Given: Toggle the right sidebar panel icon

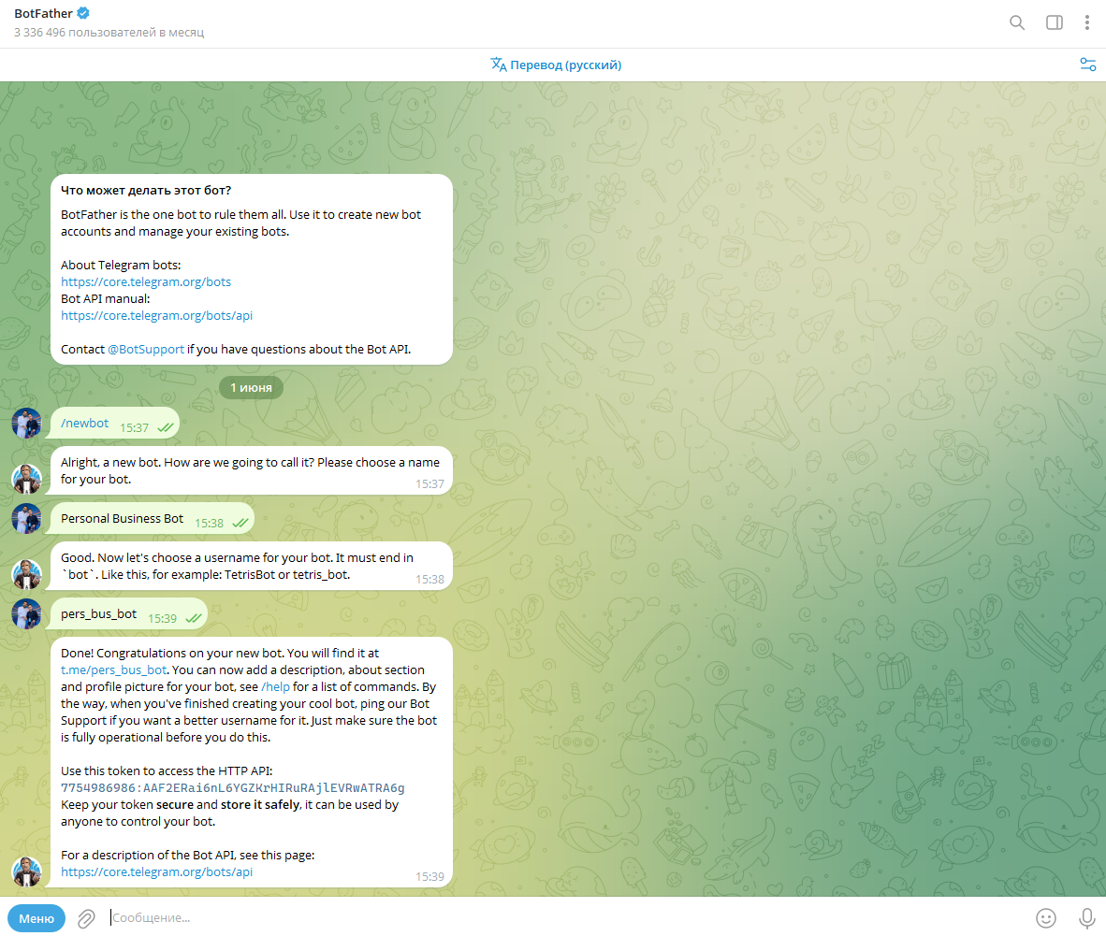Looking at the screenshot, I should click(1054, 22).
